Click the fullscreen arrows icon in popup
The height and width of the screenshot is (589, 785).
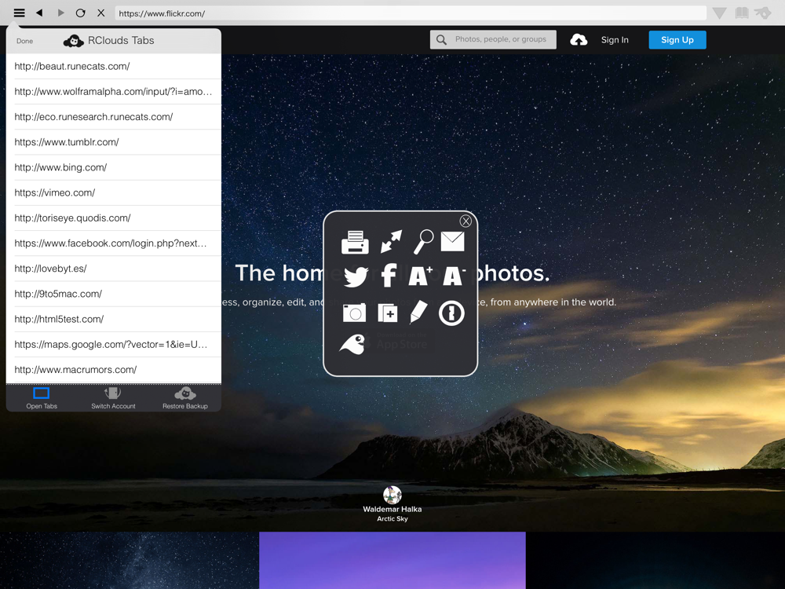pyautogui.click(x=391, y=241)
